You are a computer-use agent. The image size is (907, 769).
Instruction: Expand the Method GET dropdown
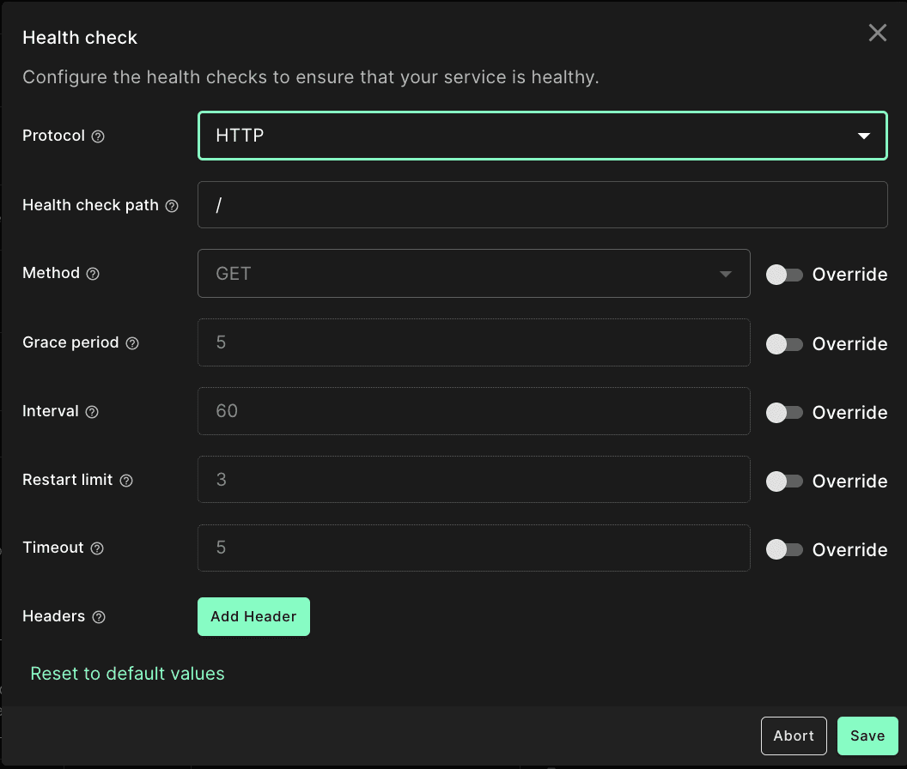click(473, 274)
